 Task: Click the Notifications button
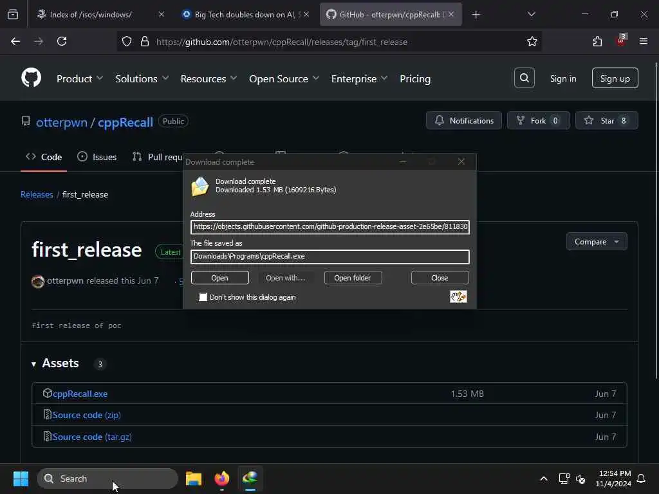point(463,120)
